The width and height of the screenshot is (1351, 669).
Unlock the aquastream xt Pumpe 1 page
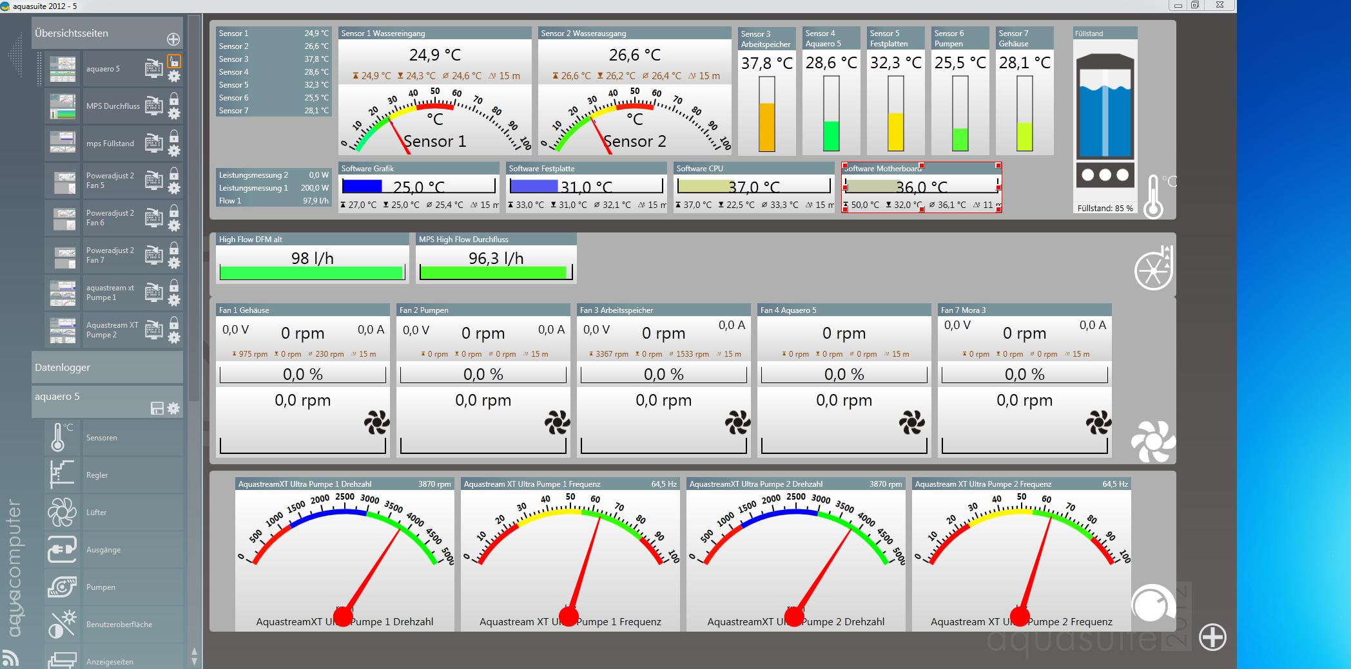174,286
